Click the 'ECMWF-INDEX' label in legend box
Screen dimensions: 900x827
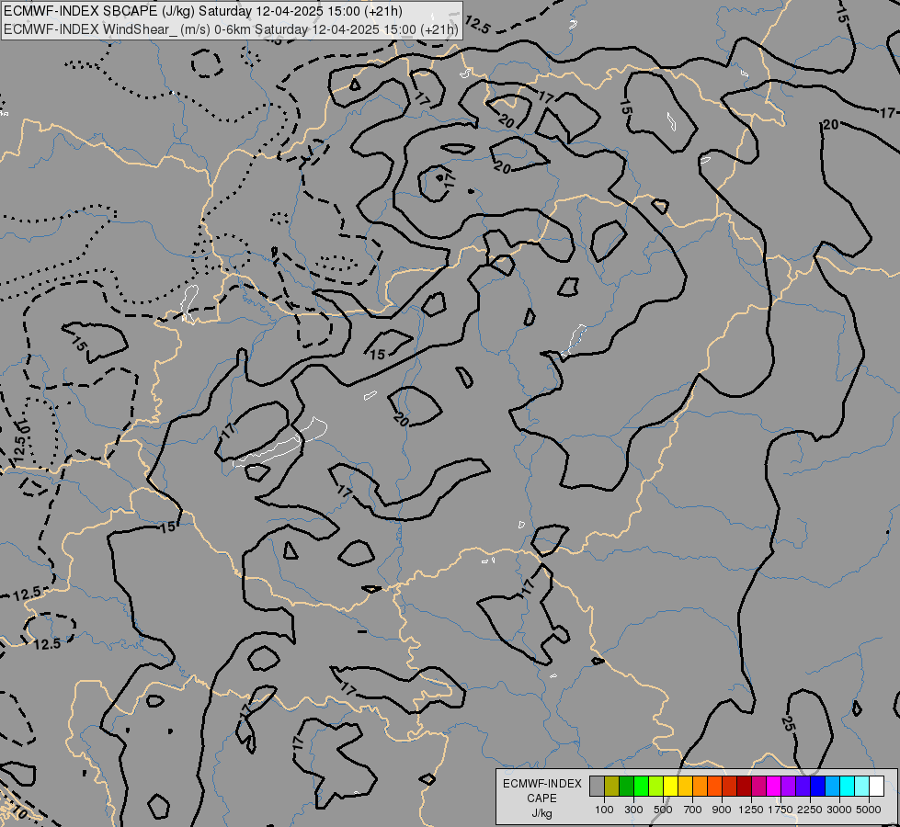coord(542,784)
